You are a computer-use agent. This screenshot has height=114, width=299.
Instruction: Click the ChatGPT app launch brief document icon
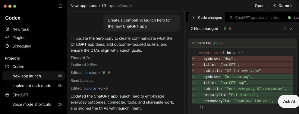[231, 17]
